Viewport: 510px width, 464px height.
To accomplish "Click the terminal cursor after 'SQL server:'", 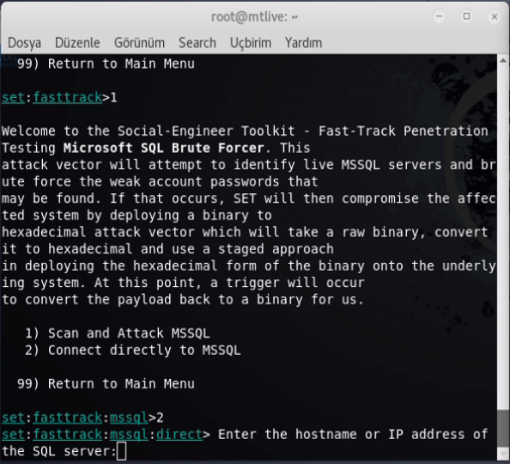I will pyautogui.click(x=121, y=452).
